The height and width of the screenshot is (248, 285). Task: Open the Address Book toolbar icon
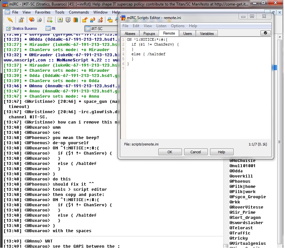coord(60,20)
